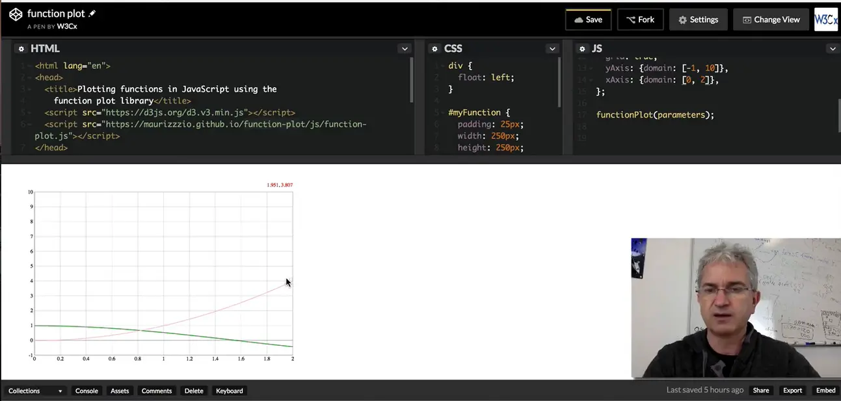Image resolution: width=841 pixels, height=401 pixels.
Task: Click the <html lang="en"> line
Action: [73, 66]
